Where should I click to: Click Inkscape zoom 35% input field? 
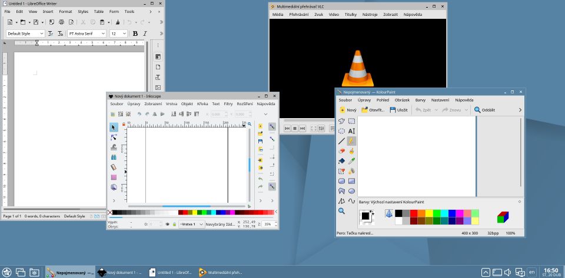click(x=268, y=224)
